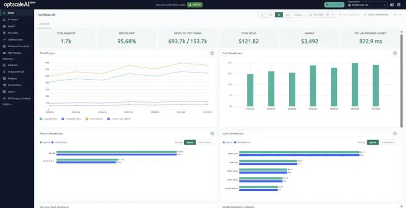Open Policies & Guardrails page link

[18, 46]
